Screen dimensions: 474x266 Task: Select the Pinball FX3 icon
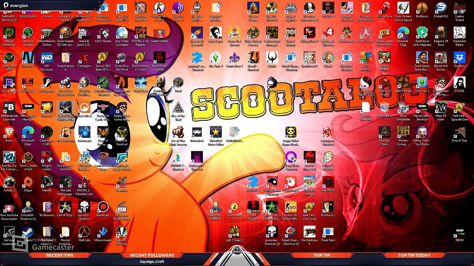441,10
